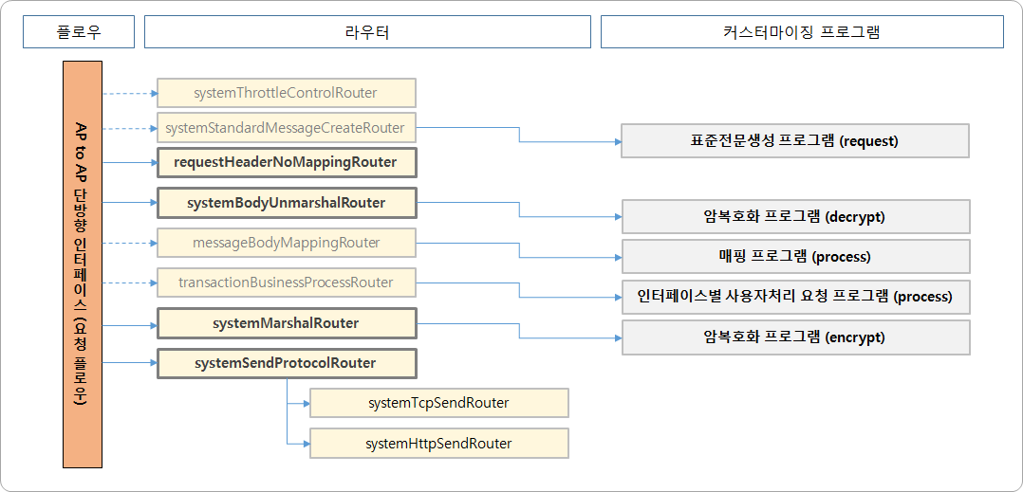Click 매핑 프로그램 (process) box
This screenshot has height=492, width=1023.
(x=795, y=256)
